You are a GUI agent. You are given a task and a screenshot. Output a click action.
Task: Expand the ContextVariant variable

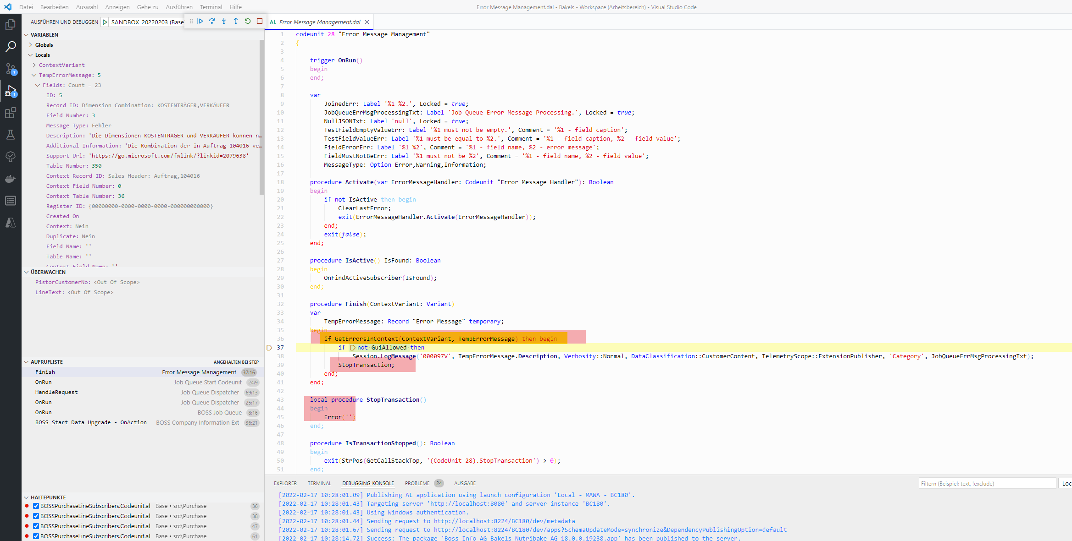(34, 65)
